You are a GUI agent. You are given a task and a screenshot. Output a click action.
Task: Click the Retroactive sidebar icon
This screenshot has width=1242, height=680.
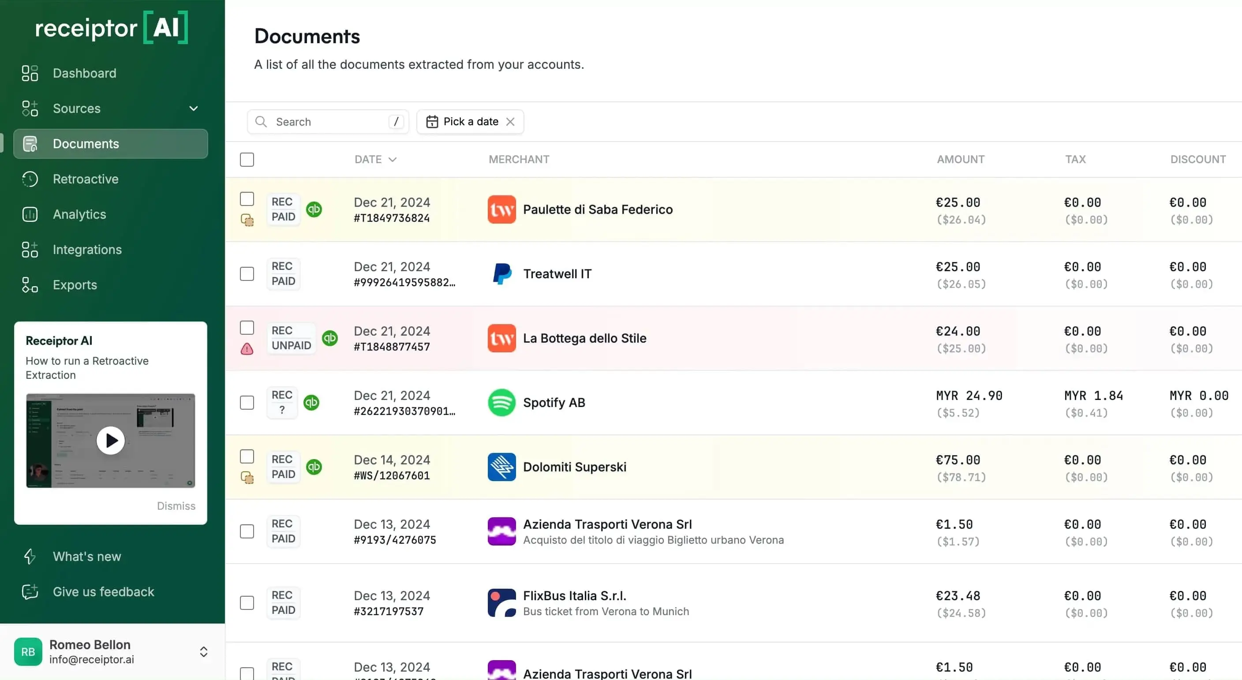coord(30,179)
